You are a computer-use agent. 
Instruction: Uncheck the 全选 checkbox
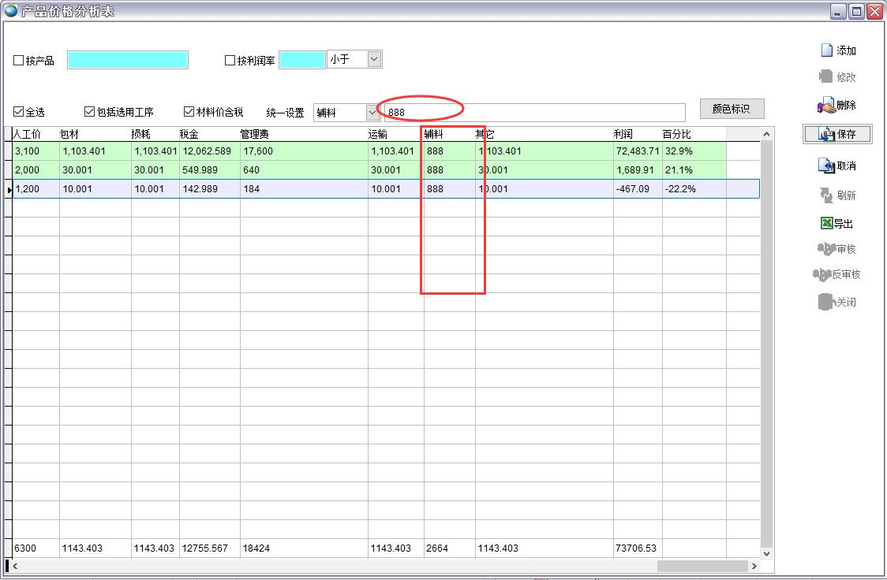(x=19, y=112)
